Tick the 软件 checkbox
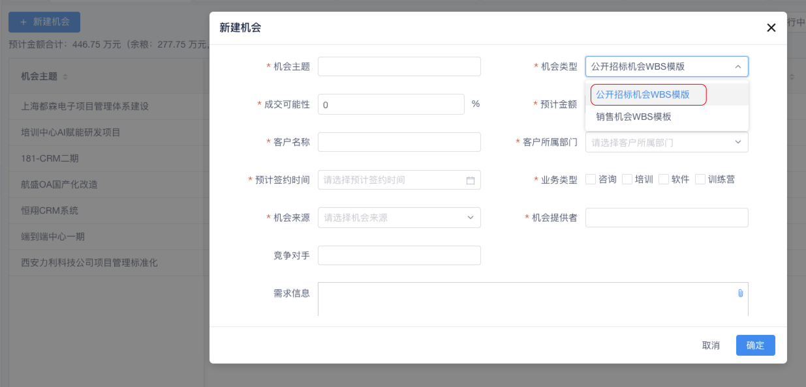Screen dimensions: 806x387 664,179
